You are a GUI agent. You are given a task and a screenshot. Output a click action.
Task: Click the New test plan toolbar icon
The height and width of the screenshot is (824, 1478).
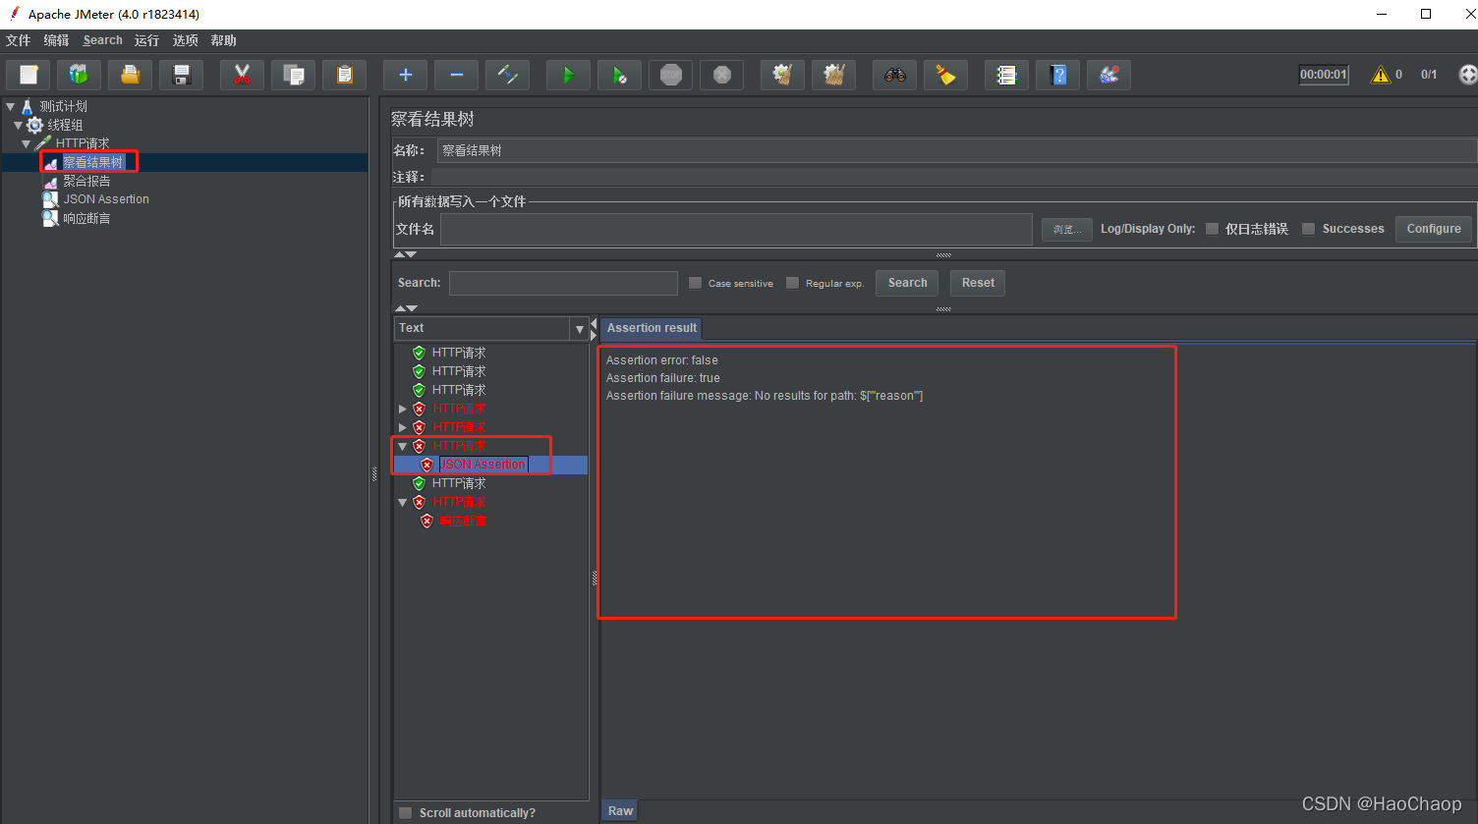[x=28, y=75]
